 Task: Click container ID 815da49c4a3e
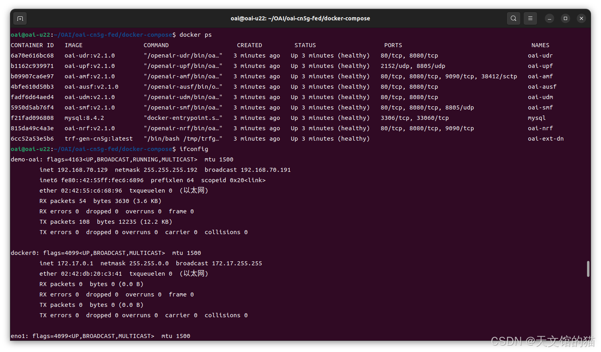tap(32, 128)
